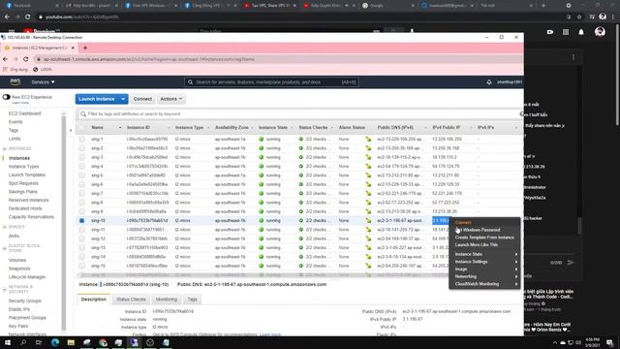Expand the CloudWatch Monitoring submenu
This screenshot has width=620, height=349.
point(485,284)
